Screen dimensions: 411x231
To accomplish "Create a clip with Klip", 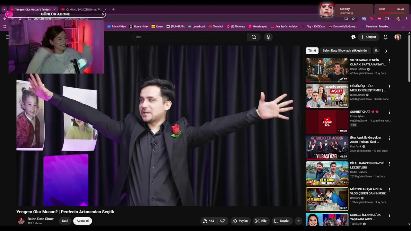I will 261,221.
